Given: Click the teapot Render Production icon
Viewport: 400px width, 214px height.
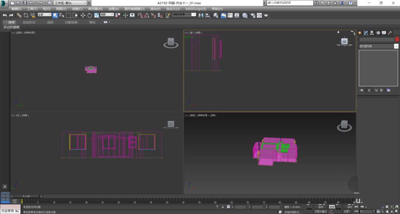Looking at the screenshot, I should coord(265,16).
